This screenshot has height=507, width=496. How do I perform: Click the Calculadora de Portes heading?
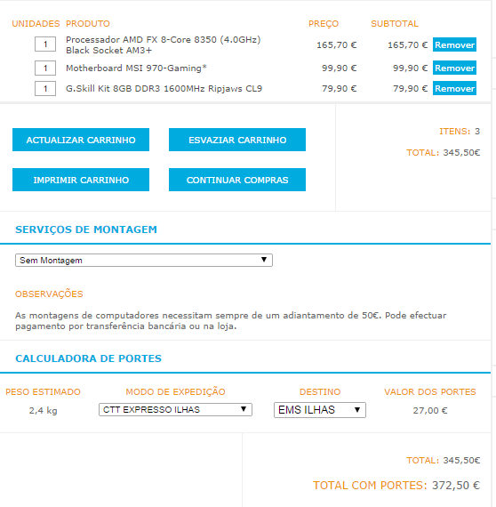tap(88, 358)
